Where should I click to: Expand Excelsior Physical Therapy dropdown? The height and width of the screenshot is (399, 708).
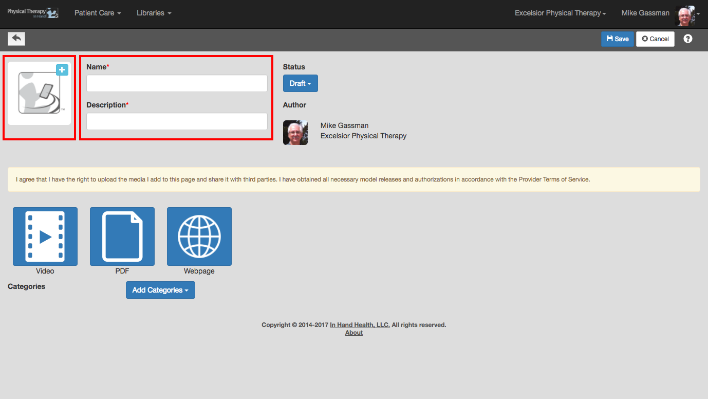(x=561, y=13)
